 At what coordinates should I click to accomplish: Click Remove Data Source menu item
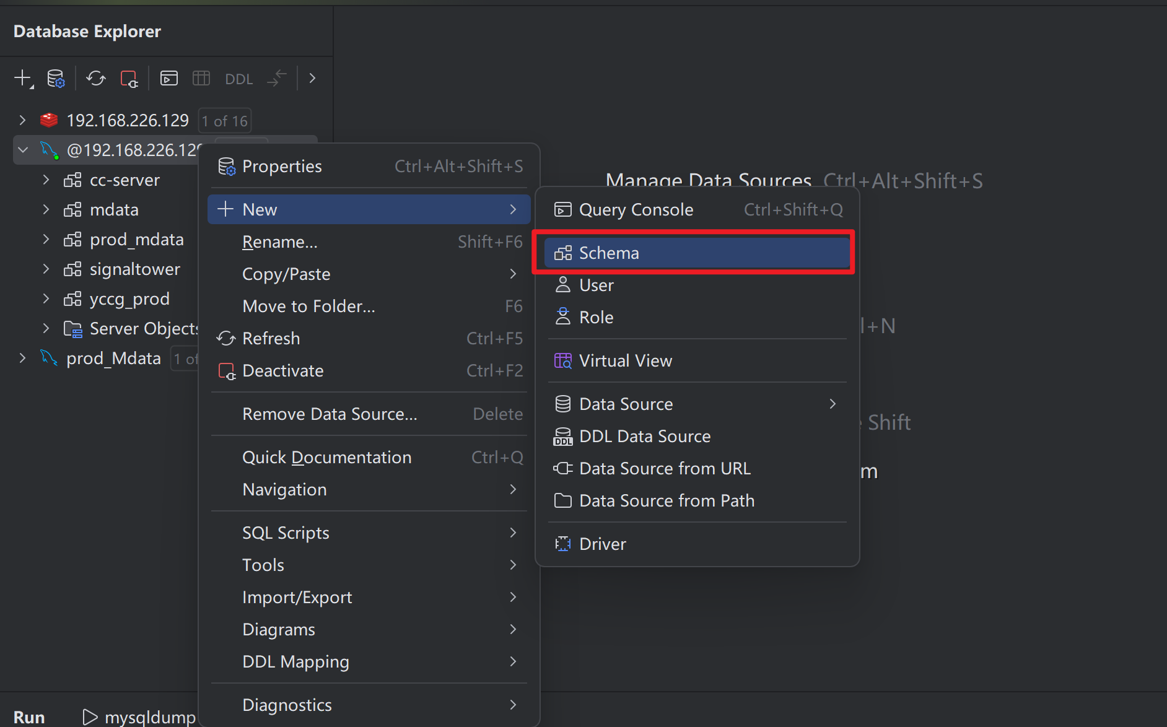pyautogui.click(x=330, y=414)
